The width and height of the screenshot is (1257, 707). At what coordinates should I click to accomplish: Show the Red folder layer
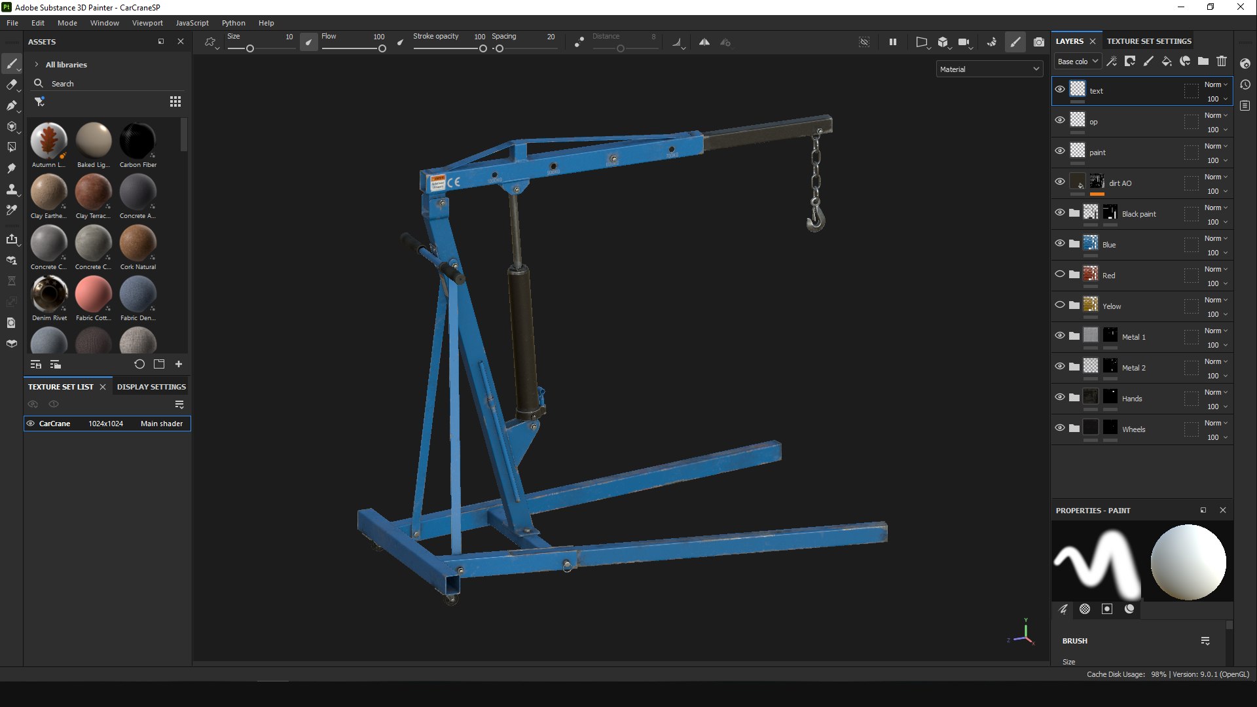coord(1060,274)
